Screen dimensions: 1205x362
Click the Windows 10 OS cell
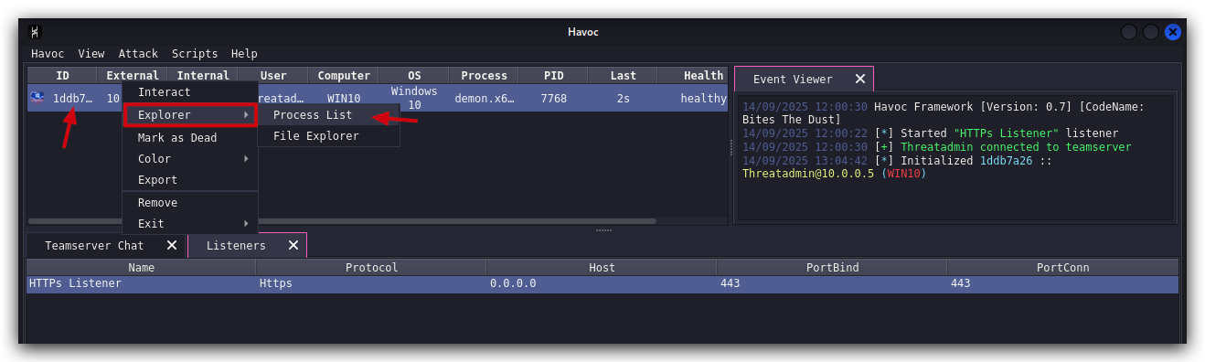413,98
